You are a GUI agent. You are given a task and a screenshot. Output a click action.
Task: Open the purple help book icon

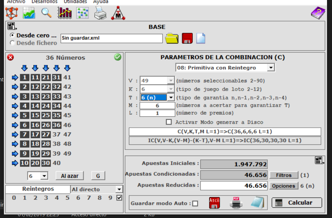(x=318, y=13)
